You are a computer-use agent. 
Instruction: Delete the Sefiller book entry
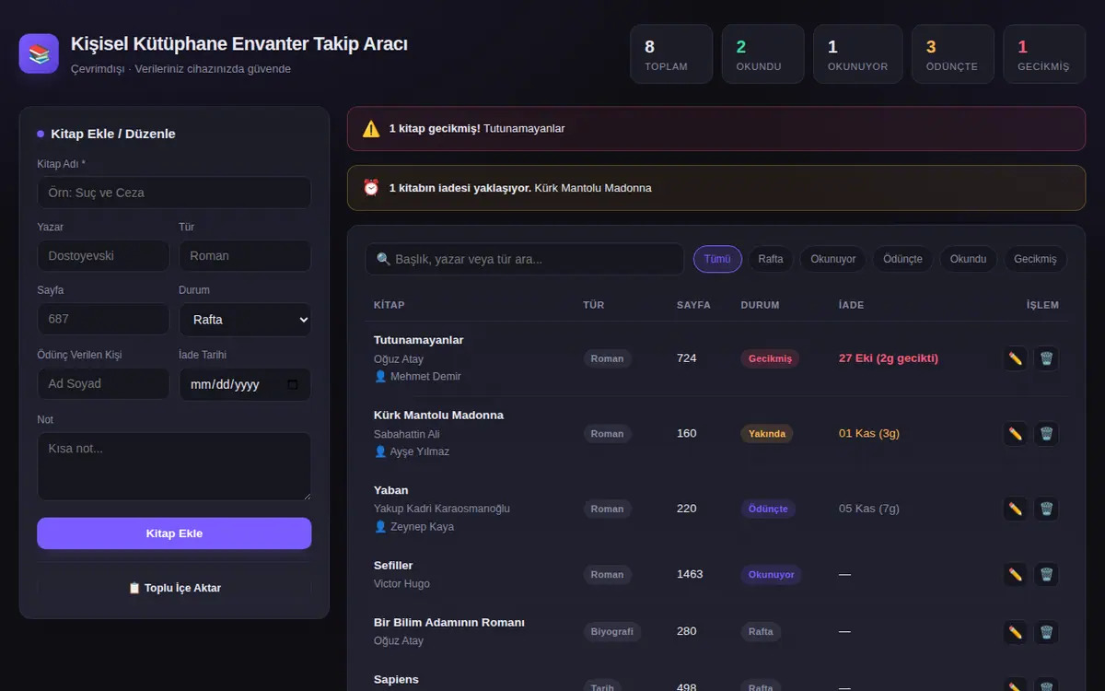(x=1046, y=575)
